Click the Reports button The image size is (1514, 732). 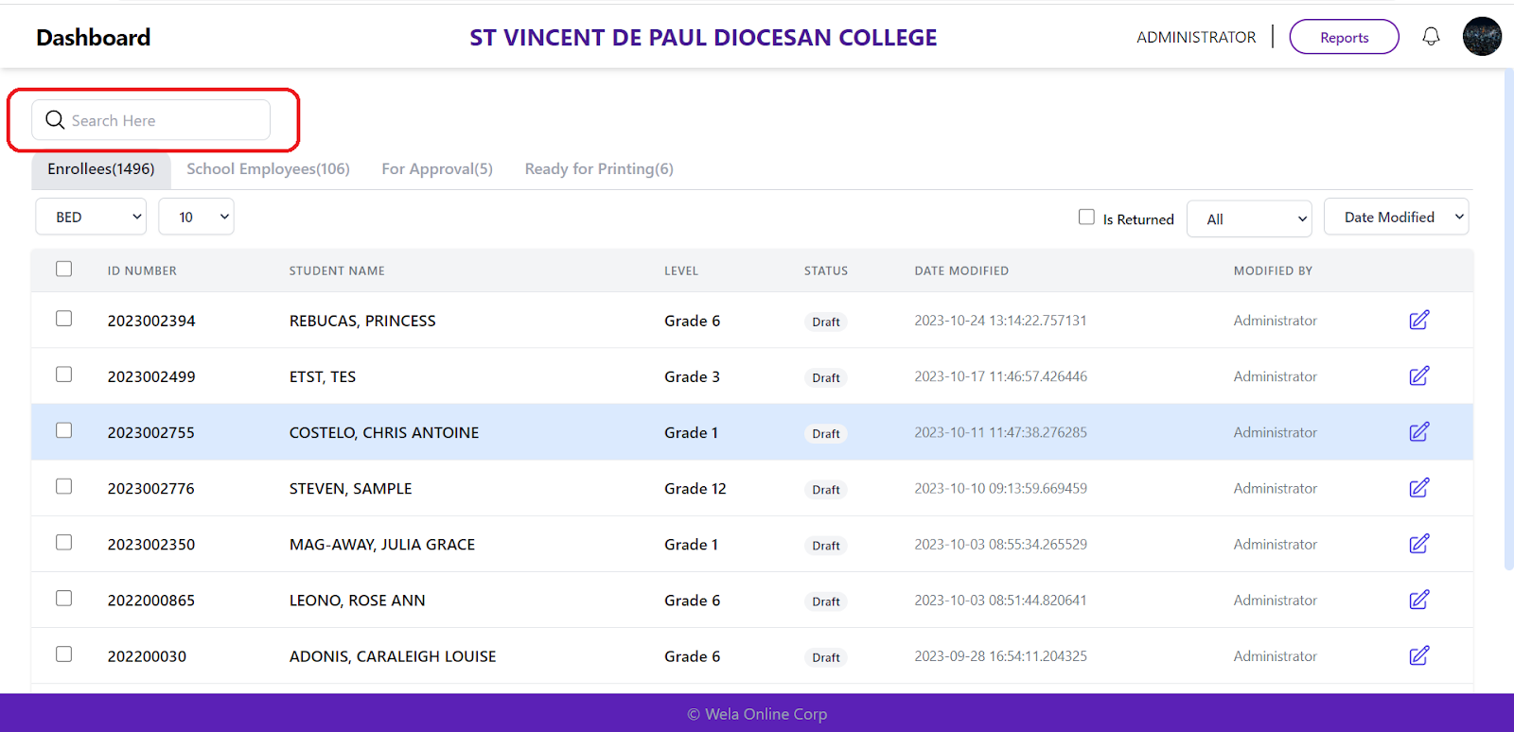coord(1344,37)
